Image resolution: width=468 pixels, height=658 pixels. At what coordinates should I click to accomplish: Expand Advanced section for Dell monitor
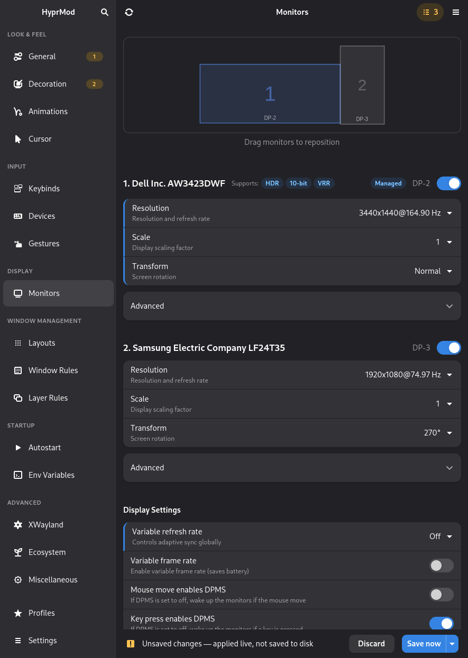pyautogui.click(x=292, y=306)
